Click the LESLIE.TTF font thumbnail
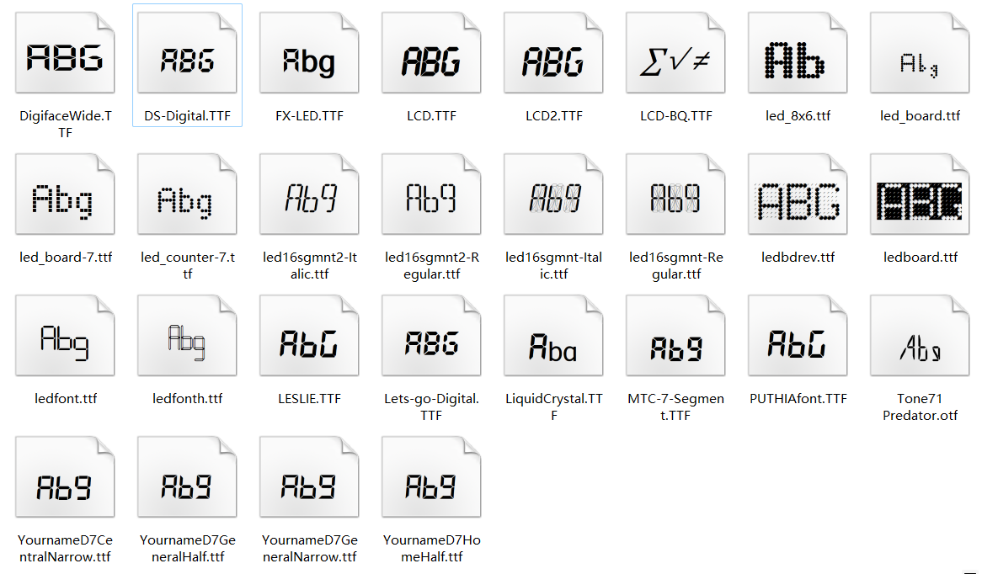The width and height of the screenshot is (982, 574). pos(309,338)
